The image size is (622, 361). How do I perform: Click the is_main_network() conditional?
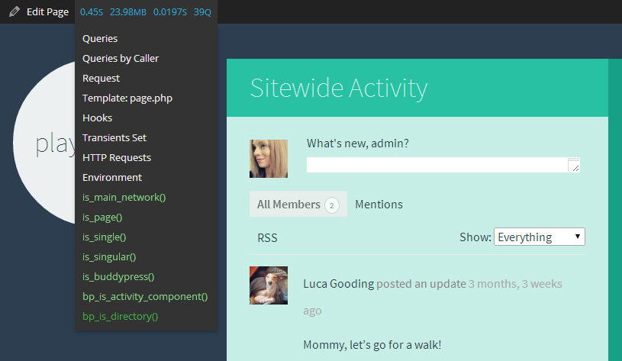point(124,197)
